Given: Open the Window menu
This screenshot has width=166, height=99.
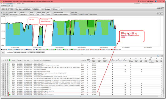Looking at the screenshot, I should coord(19,4).
